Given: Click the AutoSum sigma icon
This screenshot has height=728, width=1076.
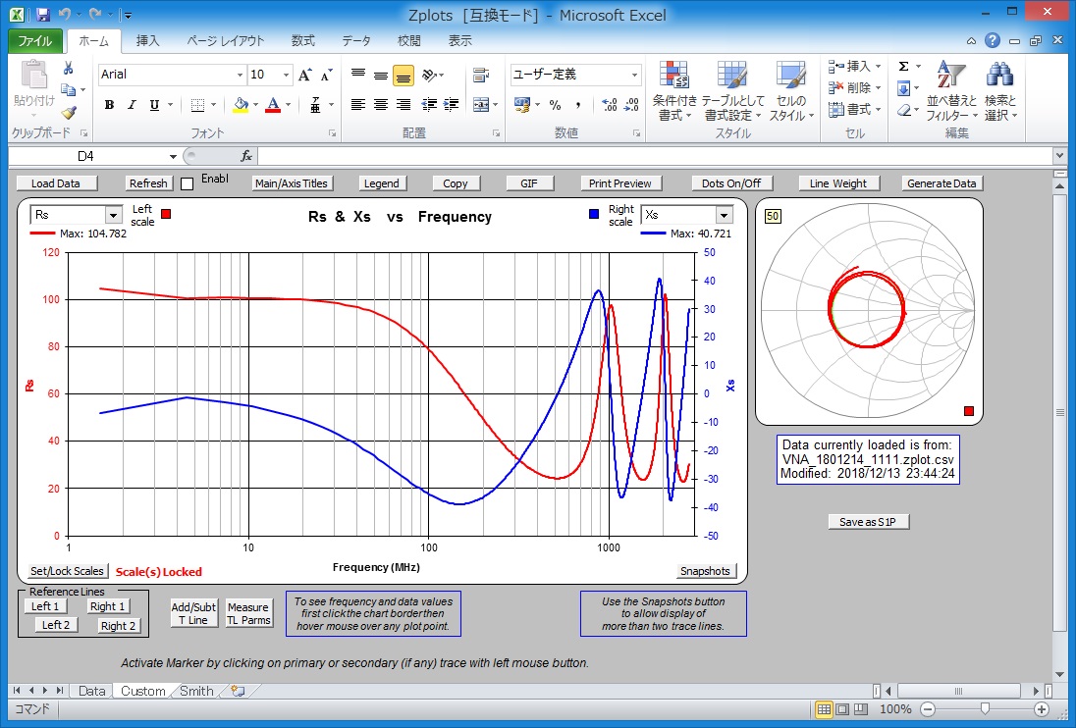Looking at the screenshot, I should pos(904,67).
